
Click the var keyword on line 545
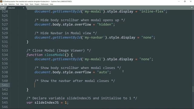(x=29, y=103)
